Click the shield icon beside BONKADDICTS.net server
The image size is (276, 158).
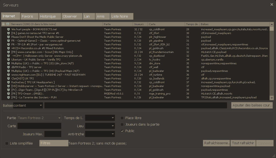pos(8,29)
